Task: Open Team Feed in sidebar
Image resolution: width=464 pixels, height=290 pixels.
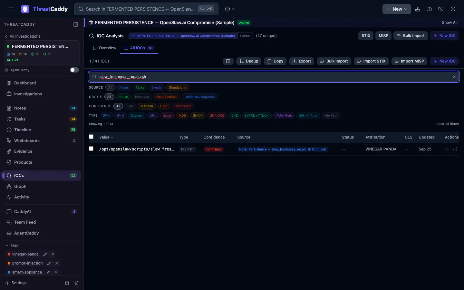Action: click(x=42, y=222)
